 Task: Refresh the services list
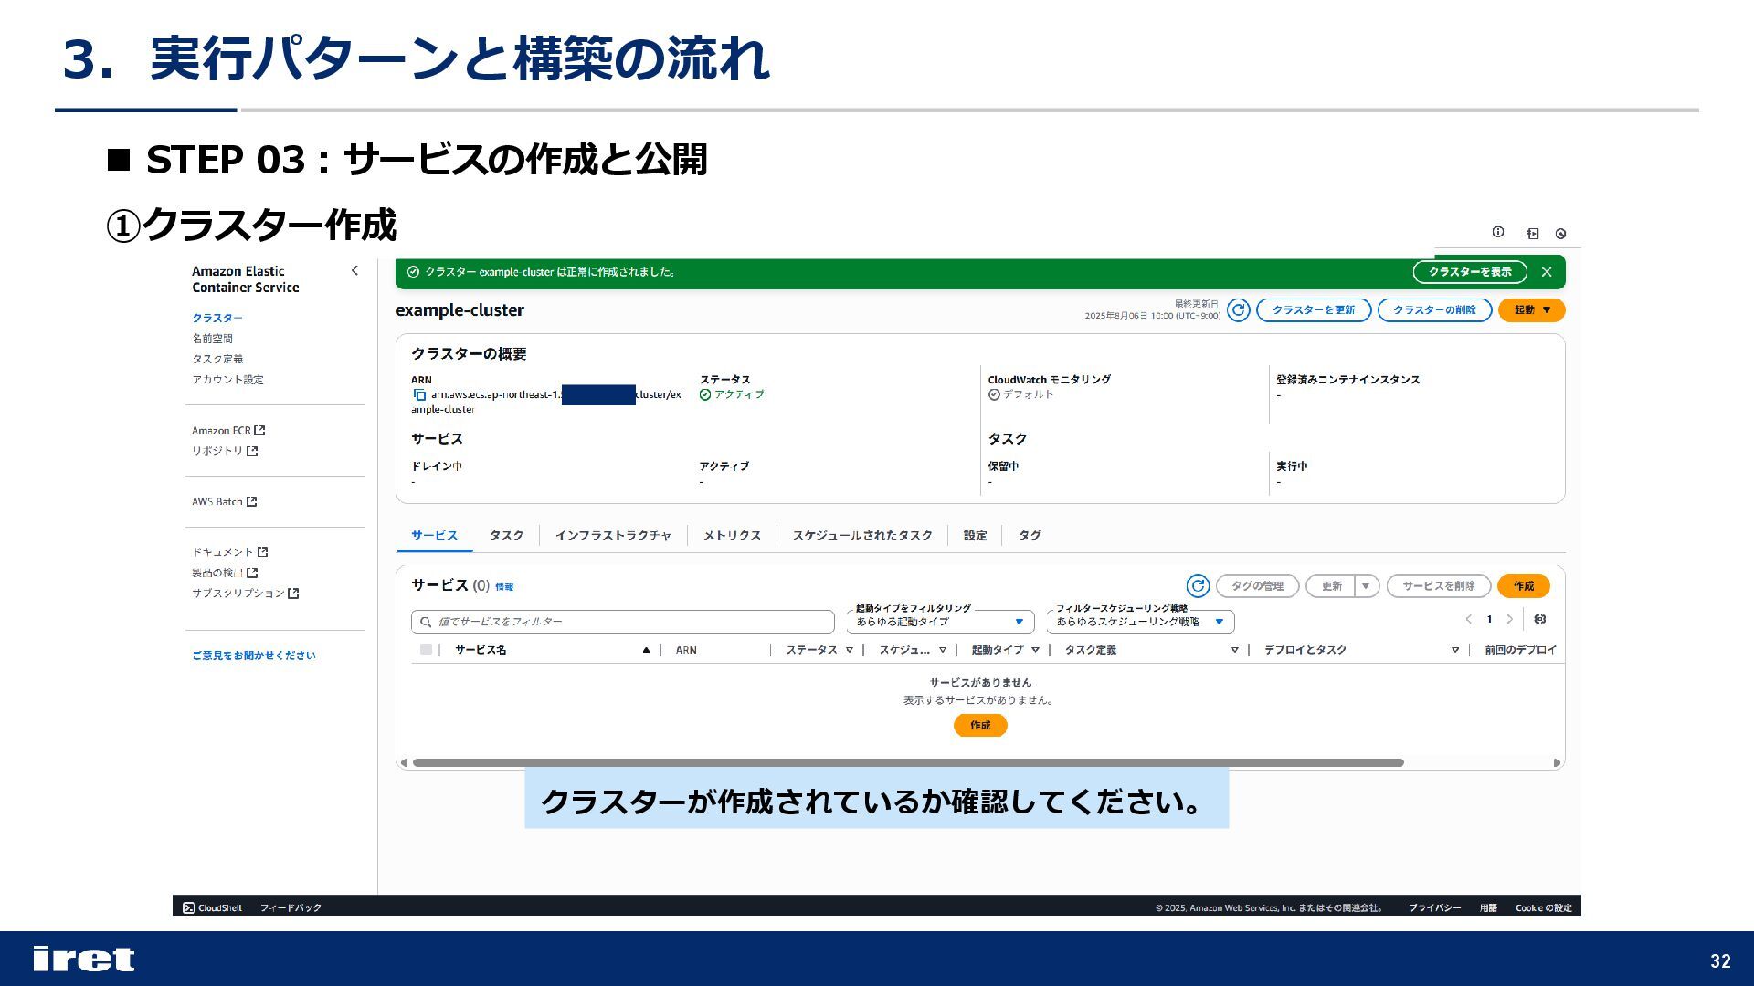tap(1198, 586)
